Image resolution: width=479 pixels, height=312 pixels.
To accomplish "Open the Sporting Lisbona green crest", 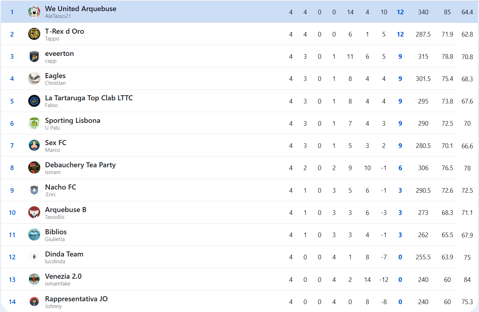I will click(x=34, y=123).
